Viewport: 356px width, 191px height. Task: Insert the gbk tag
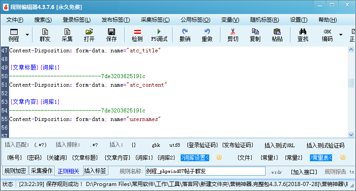[156, 145]
